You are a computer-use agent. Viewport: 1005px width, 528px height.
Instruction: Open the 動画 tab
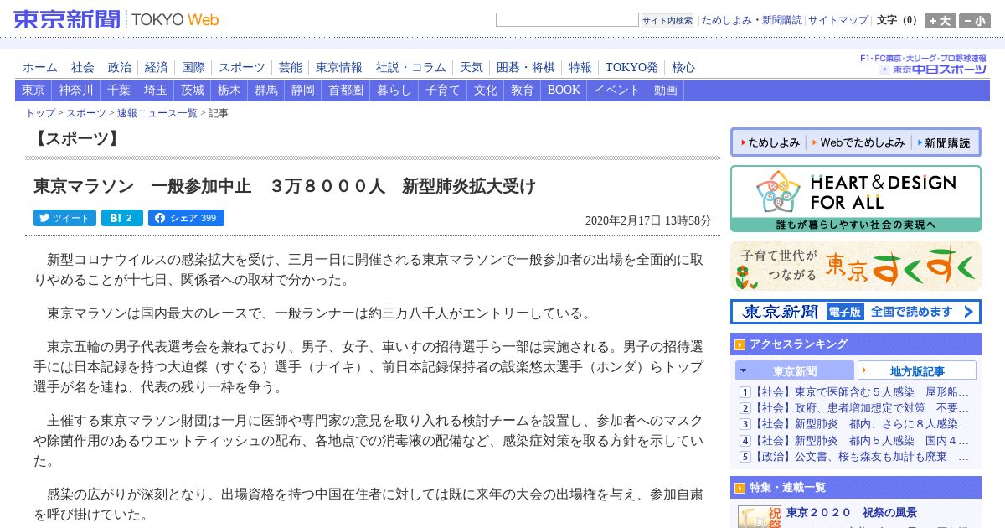(667, 91)
